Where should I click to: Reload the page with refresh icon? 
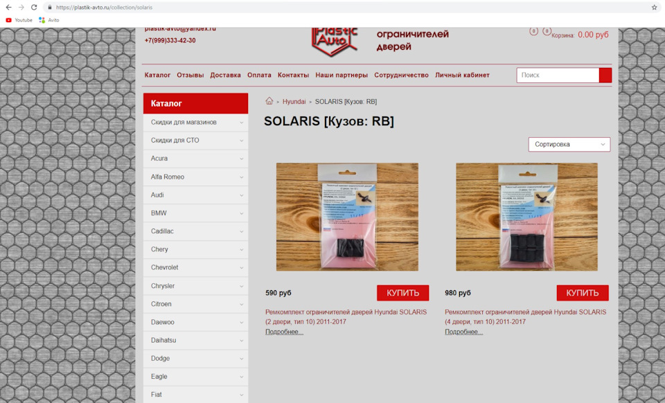[x=34, y=7]
